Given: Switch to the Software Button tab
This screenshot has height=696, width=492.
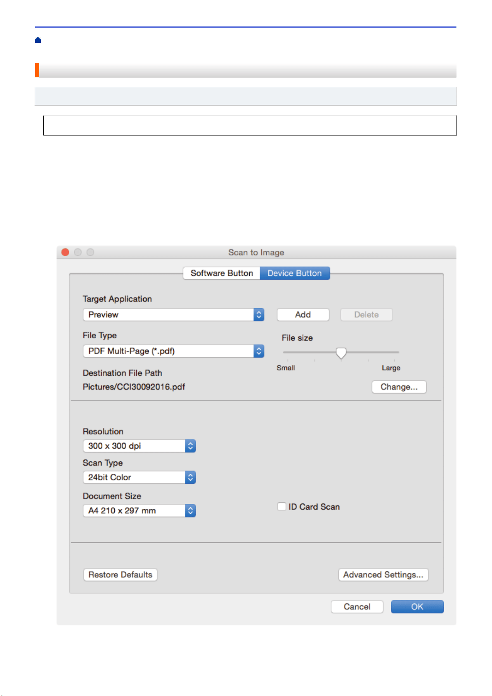Looking at the screenshot, I should (222, 273).
